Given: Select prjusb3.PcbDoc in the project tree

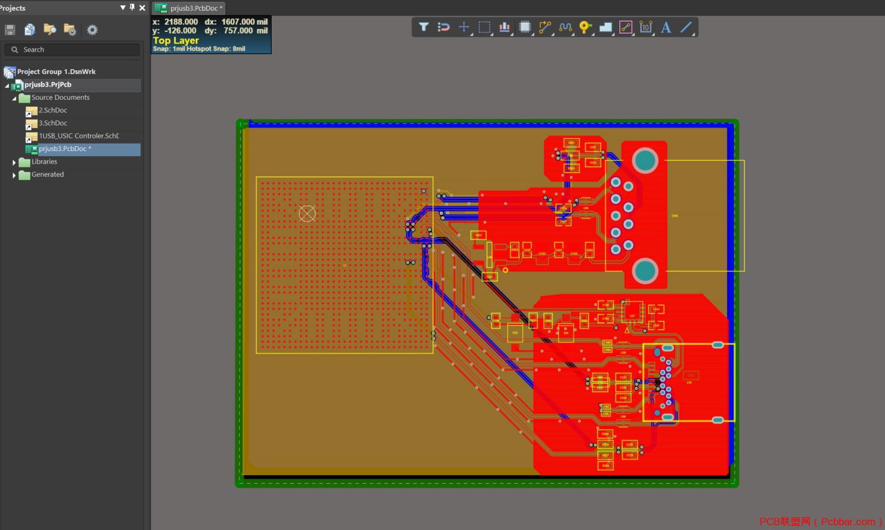Looking at the screenshot, I should 65,149.
